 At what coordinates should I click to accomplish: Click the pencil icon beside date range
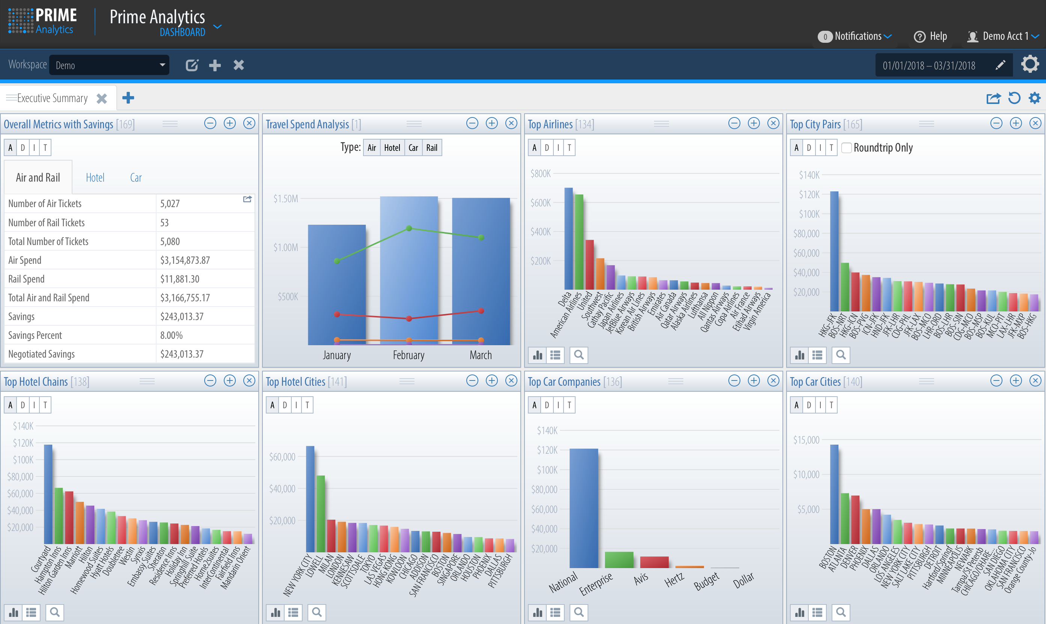point(1000,65)
